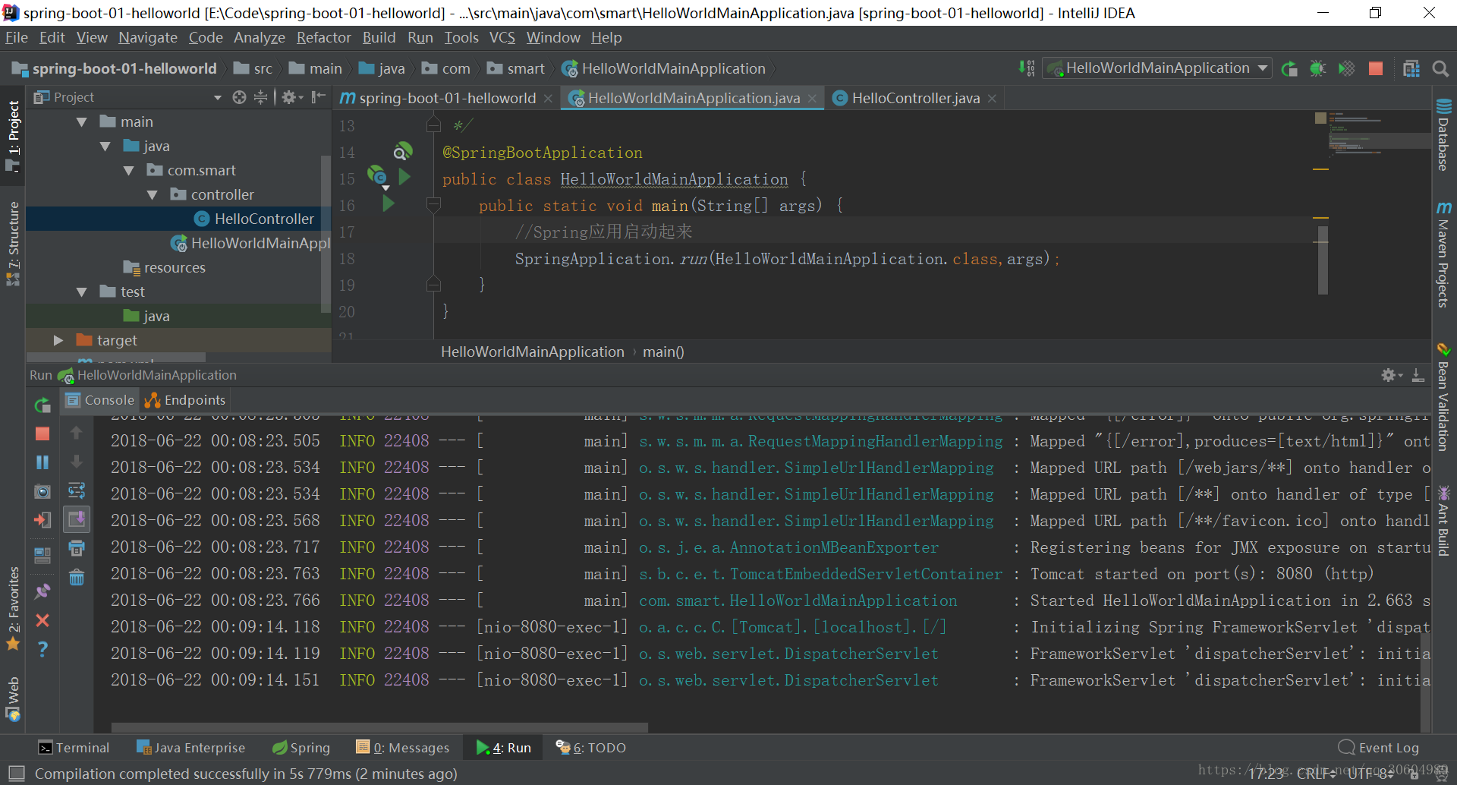Click scroll-from-source target icon in Project panel

tap(239, 97)
